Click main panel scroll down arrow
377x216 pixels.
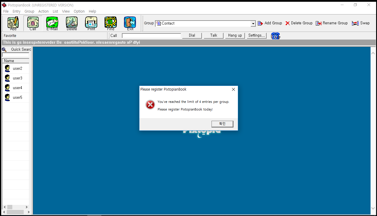click(x=373, y=208)
